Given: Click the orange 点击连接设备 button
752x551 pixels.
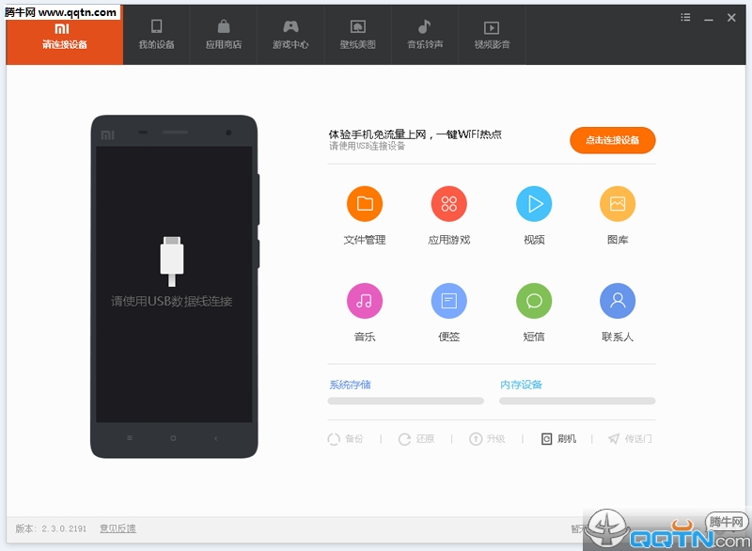Looking at the screenshot, I should click(612, 140).
